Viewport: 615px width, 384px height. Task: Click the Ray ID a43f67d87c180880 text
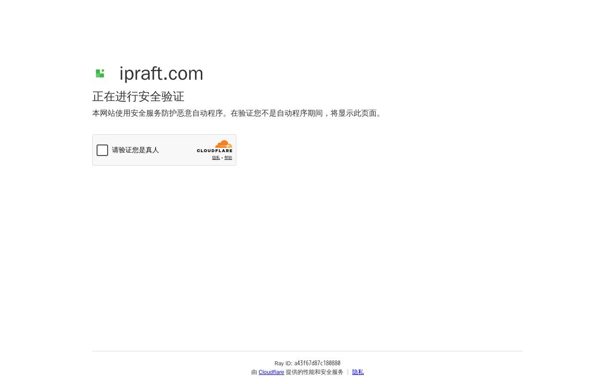(x=307, y=363)
